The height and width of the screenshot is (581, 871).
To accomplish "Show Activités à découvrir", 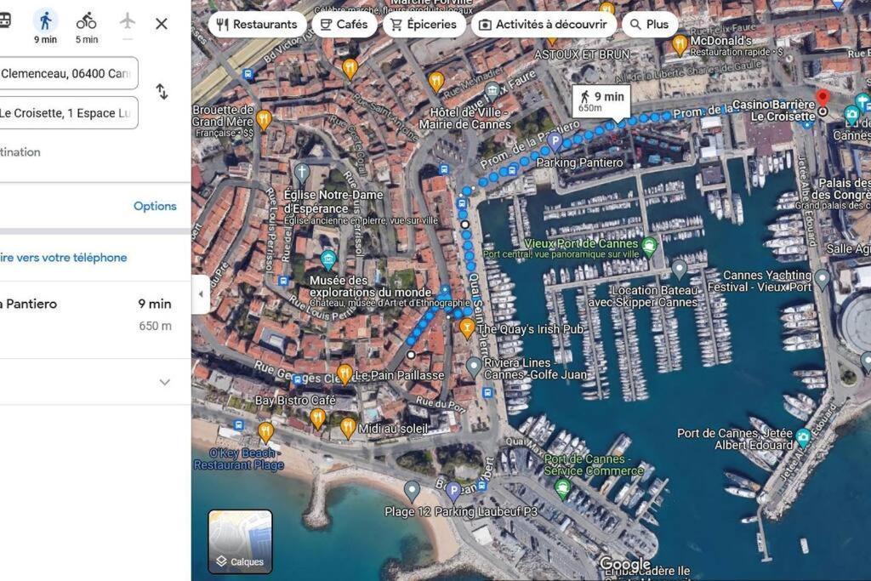I will [544, 25].
